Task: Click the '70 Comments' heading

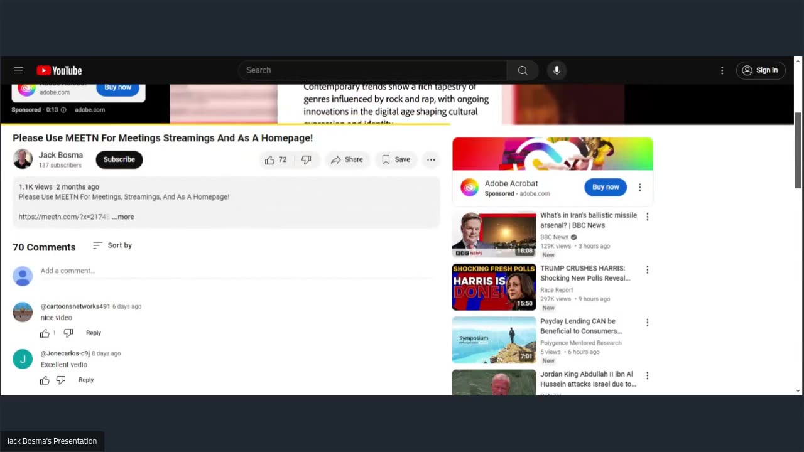Action: pos(44,247)
